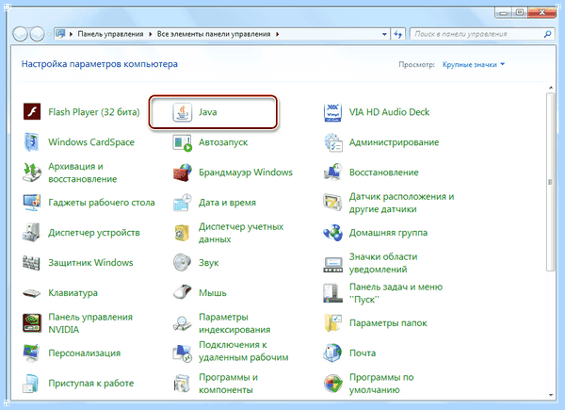Open the Администрирование link text
The image size is (565, 410).
tap(394, 142)
